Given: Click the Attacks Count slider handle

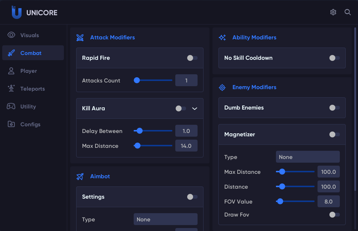Looking at the screenshot, I should click(137, 80).
